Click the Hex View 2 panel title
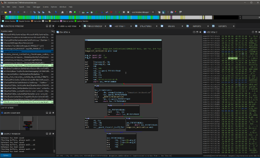Screen dimensions: 260x158 click(212, 32)
